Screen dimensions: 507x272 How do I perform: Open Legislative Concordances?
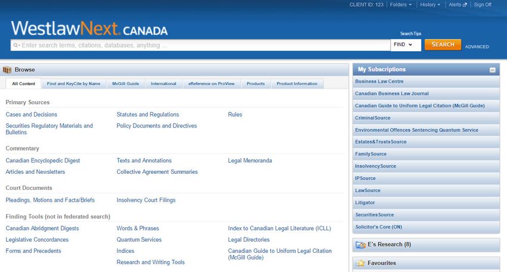point(37,240)
